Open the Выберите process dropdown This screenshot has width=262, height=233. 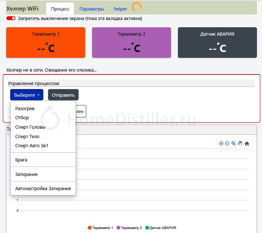tap(27, 95)
